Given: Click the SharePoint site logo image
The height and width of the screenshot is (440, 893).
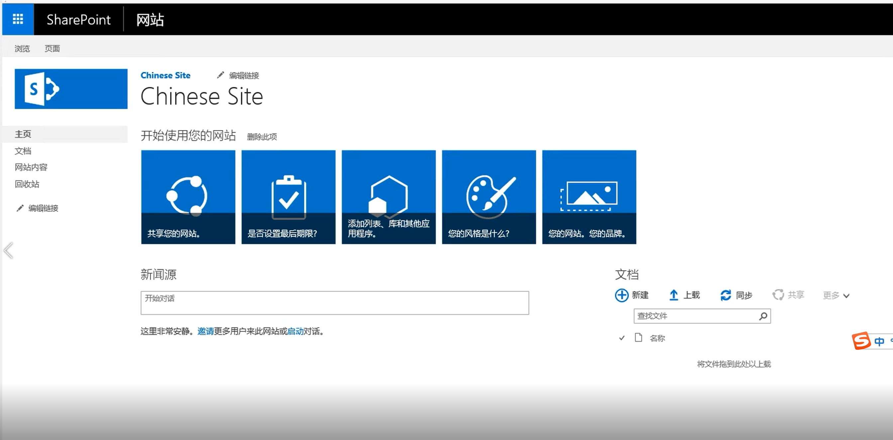Looking at the screenshot, I should point(71,89).
